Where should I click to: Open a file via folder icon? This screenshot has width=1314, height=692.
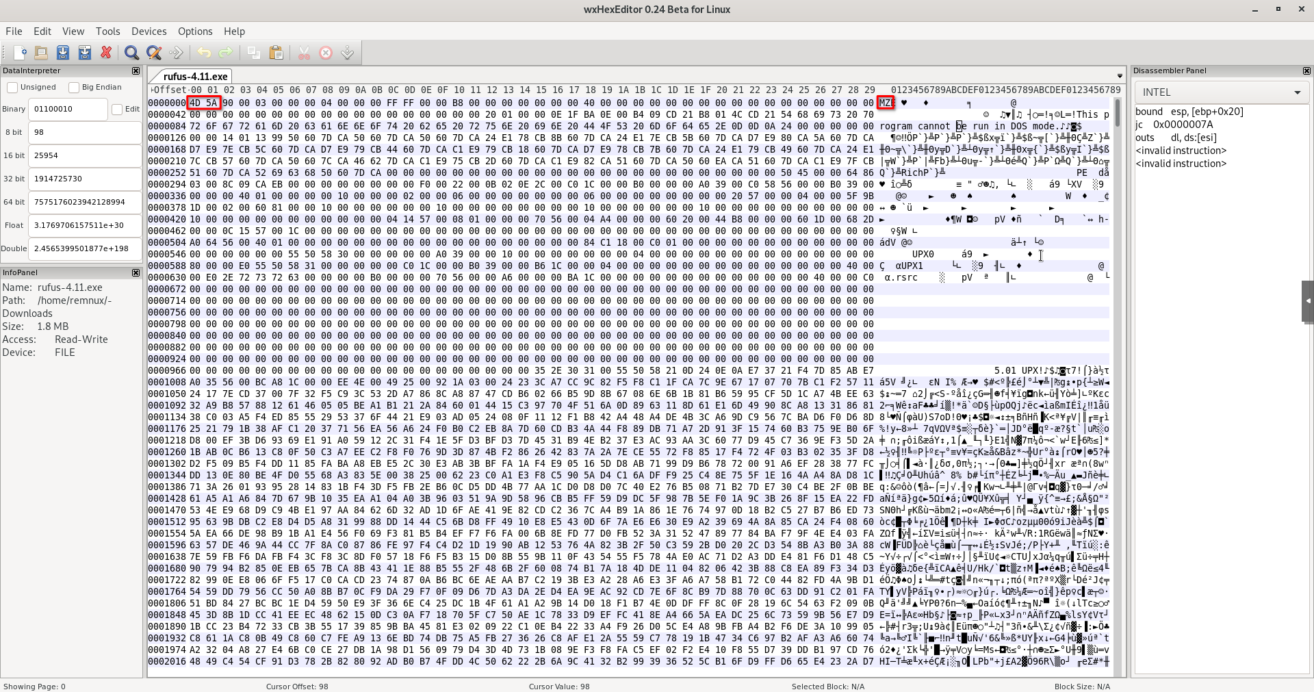click(x=41, y=53)
